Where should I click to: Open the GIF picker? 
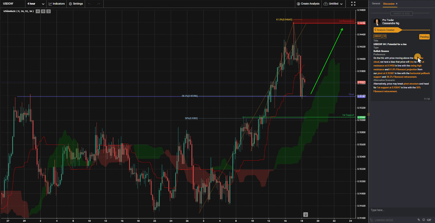[x=429, y=220]
